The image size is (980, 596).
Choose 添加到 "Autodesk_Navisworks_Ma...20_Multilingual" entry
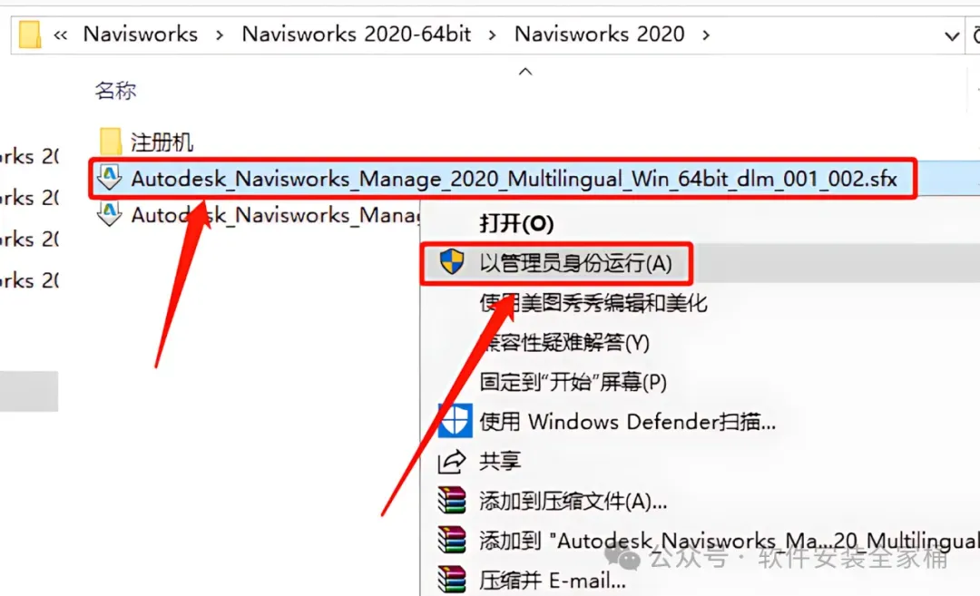pyautogui.click(x=730, y=541)
